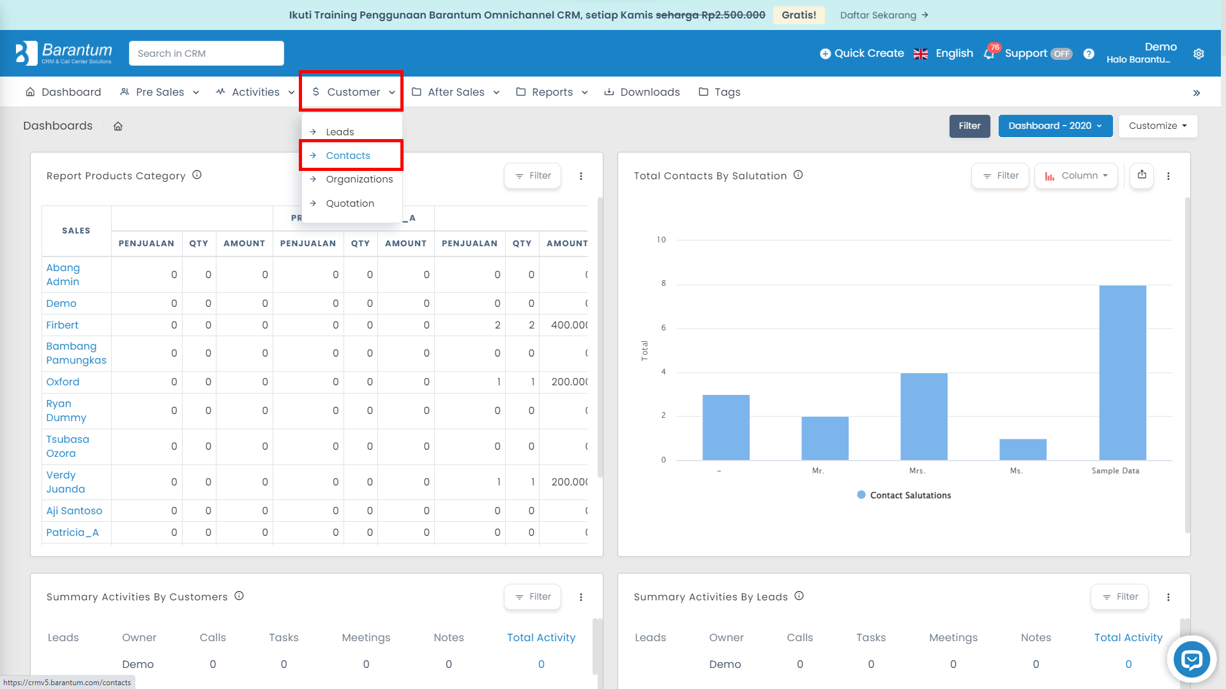
Task: Open info icon for Summary Activities By Customers
Action: pyautogui.click(x=239, y=596)
